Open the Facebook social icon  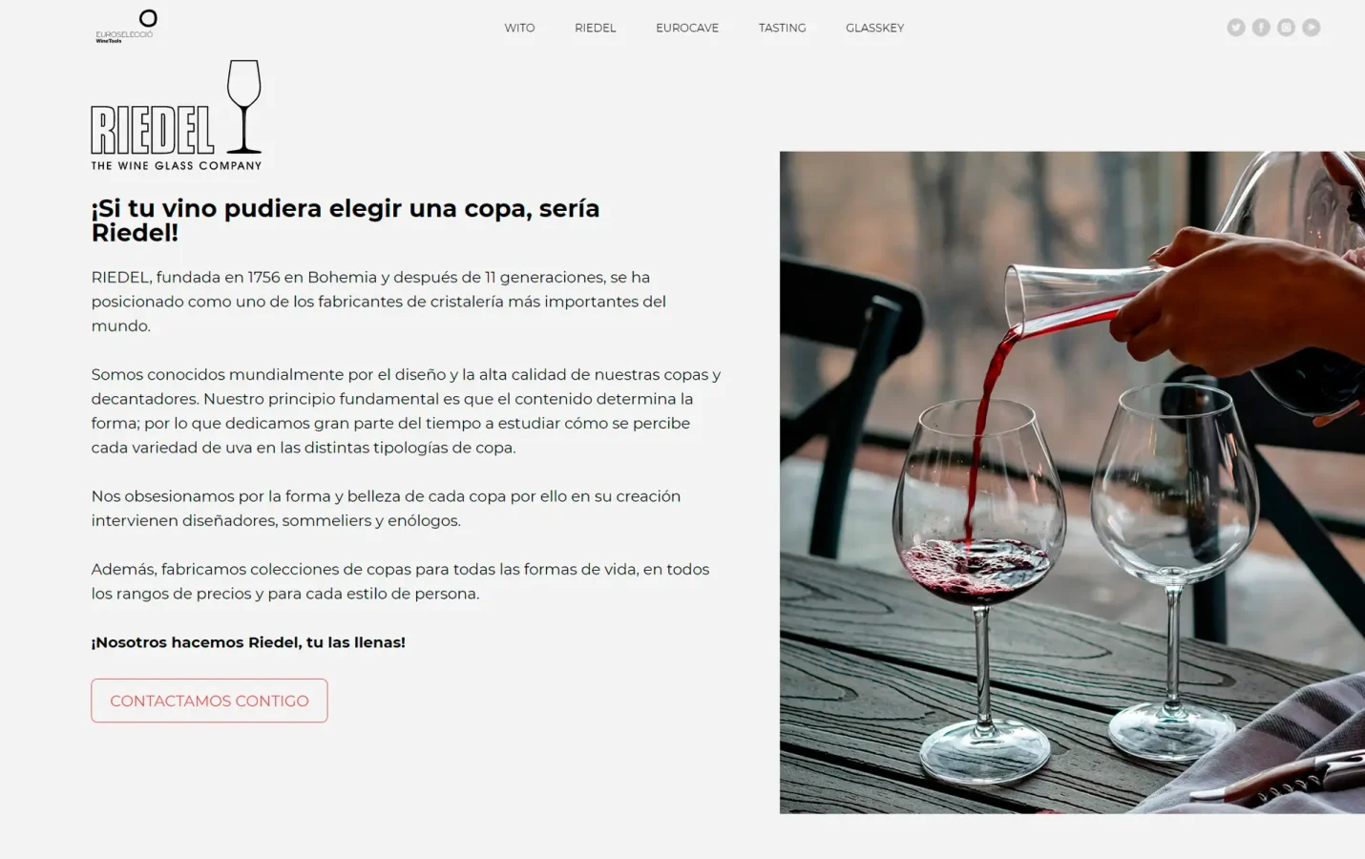pyautogui.click(x=1261, y=28)
